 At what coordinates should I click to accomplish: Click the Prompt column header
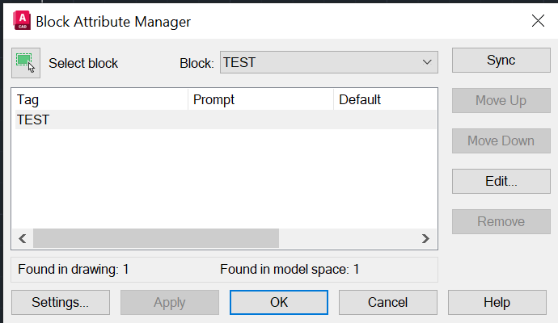point(260,100)
